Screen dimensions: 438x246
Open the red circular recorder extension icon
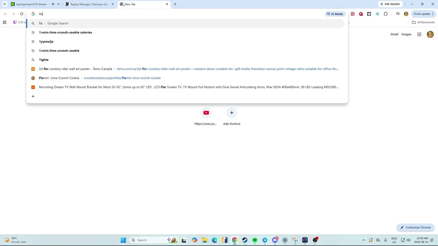(x=361, y=14)
